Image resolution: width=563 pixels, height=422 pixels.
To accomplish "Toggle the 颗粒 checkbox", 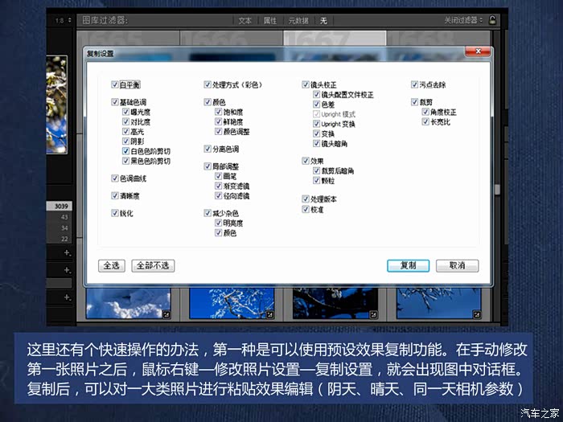I will 316,181.
